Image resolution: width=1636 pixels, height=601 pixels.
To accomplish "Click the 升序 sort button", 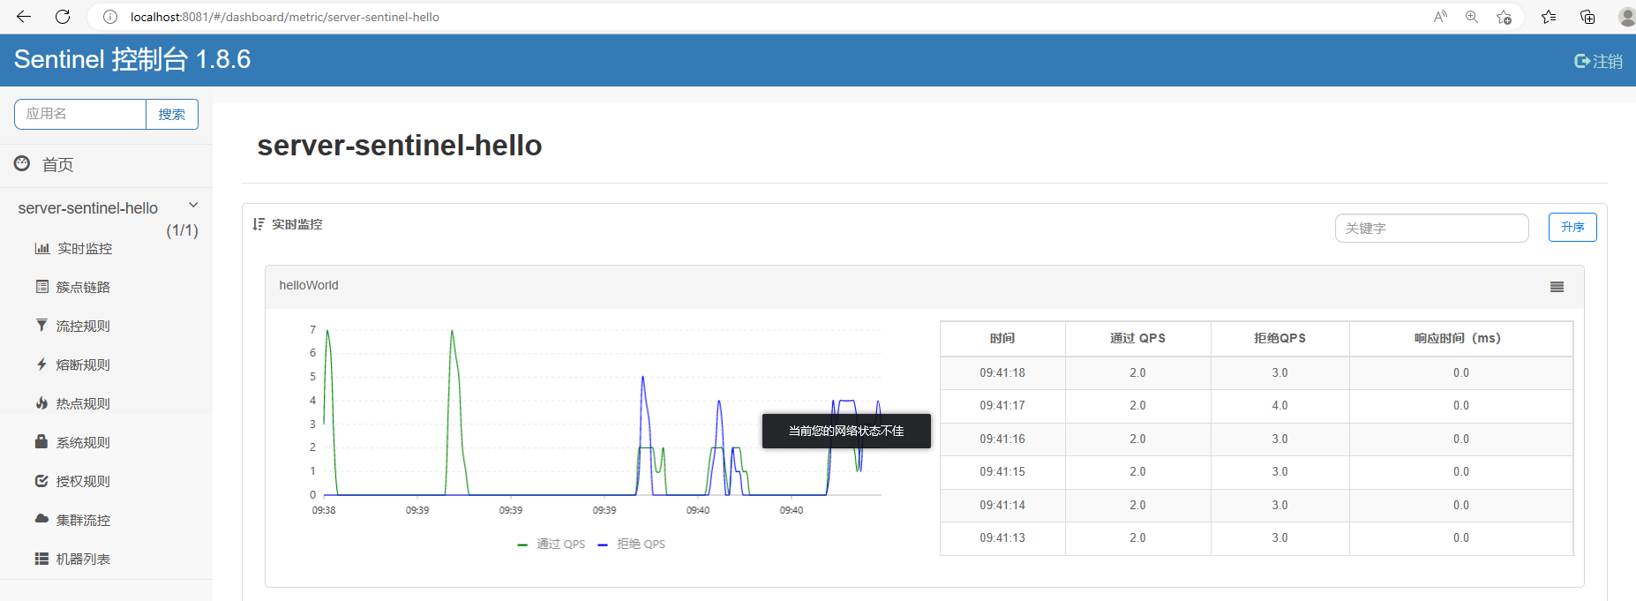I will [1572, 227].
